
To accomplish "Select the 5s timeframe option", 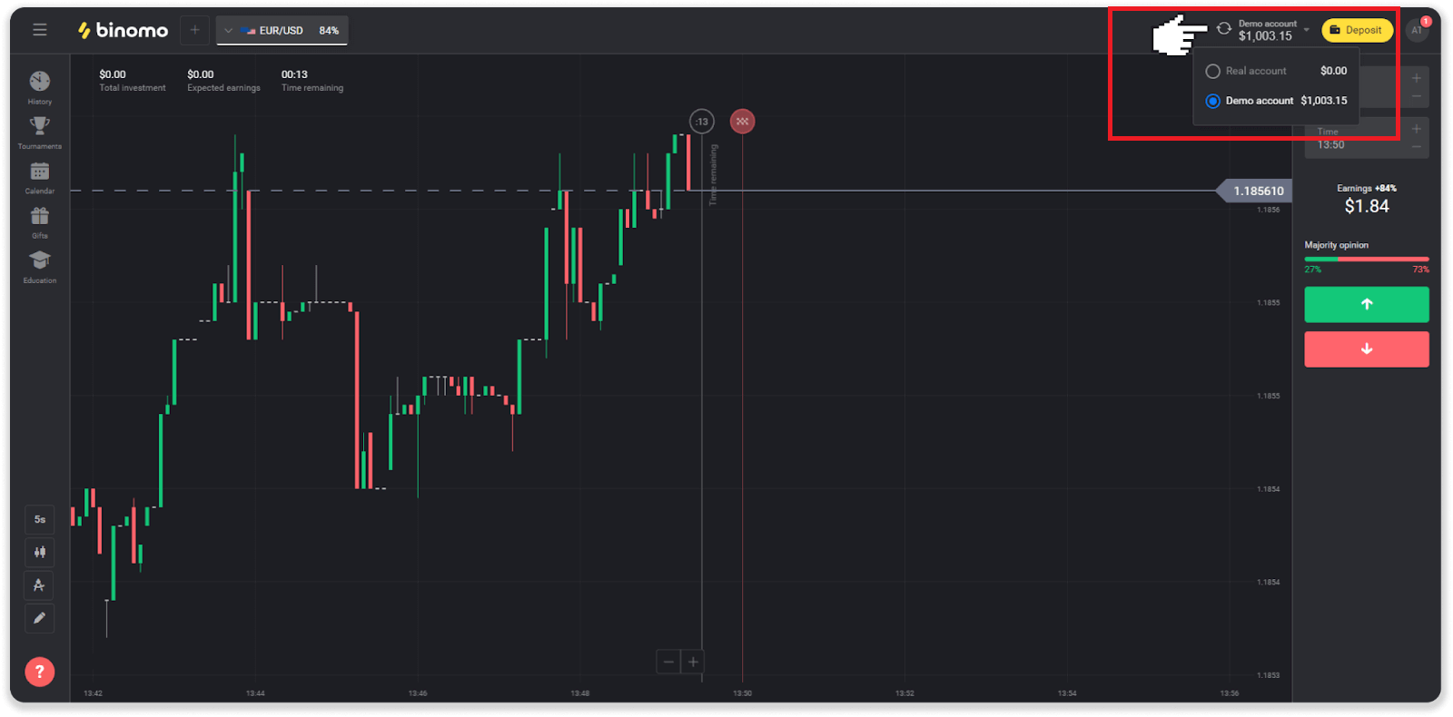I will point(39,518).
